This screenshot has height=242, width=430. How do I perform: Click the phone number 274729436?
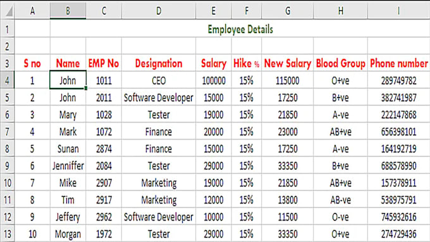click(x=399, y=234)
